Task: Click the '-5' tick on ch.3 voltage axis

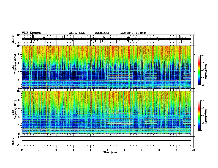Action: (x=18, y=145)
